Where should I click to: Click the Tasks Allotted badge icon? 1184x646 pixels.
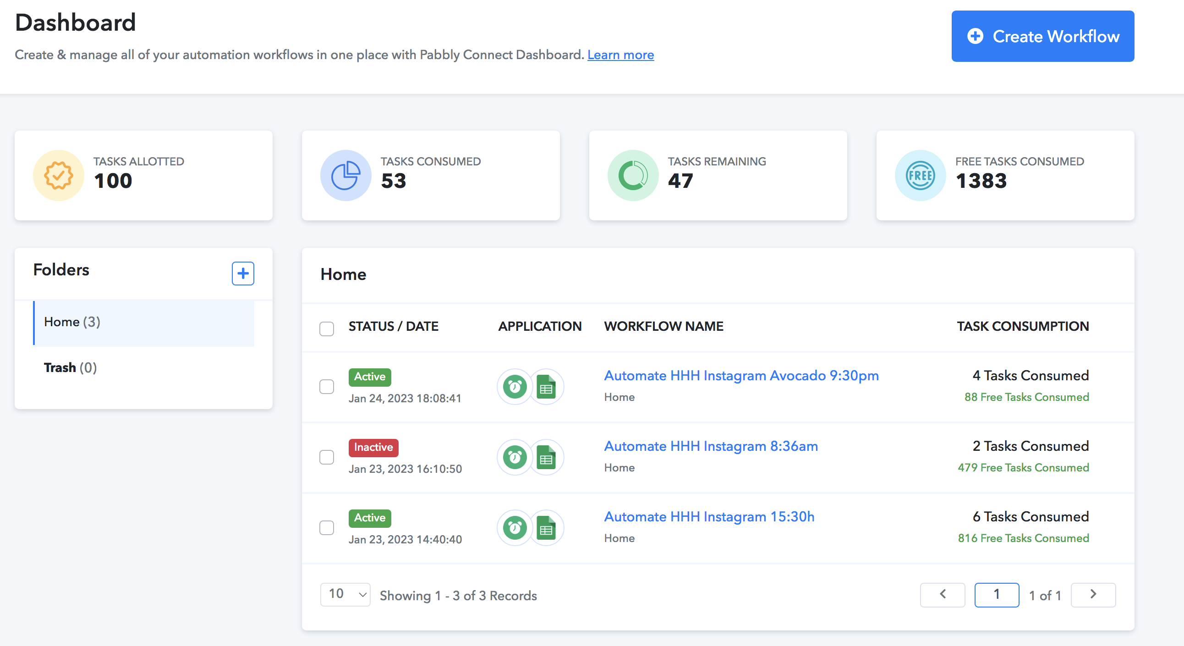58,175
